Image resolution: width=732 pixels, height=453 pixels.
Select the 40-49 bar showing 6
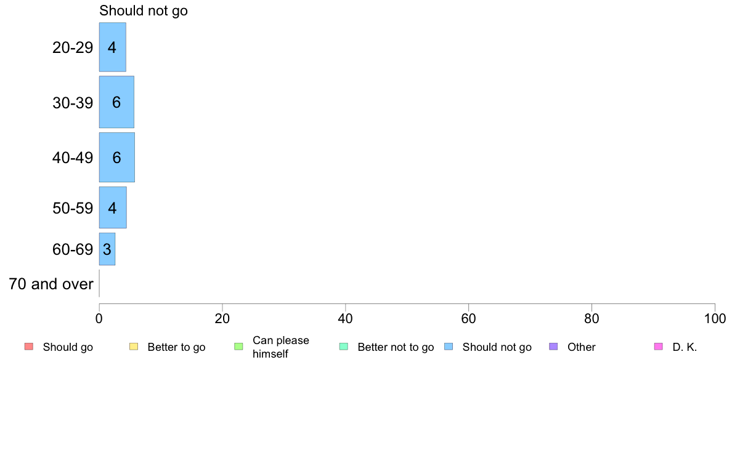click(x=116, y=157)
